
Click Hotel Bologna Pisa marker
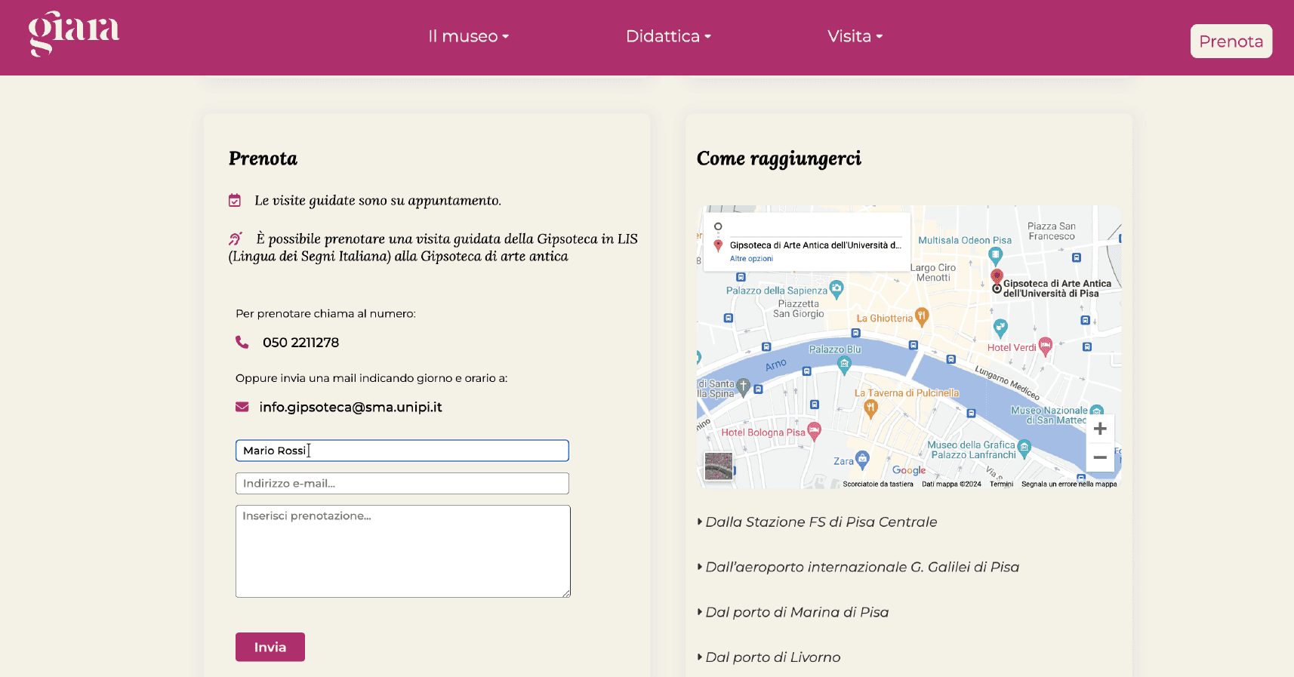(814, 431)
